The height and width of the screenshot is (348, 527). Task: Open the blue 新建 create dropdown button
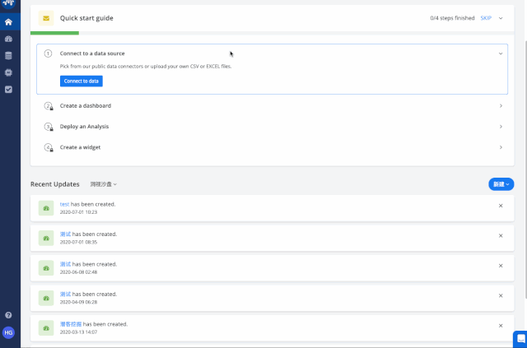tap(501, 184)
